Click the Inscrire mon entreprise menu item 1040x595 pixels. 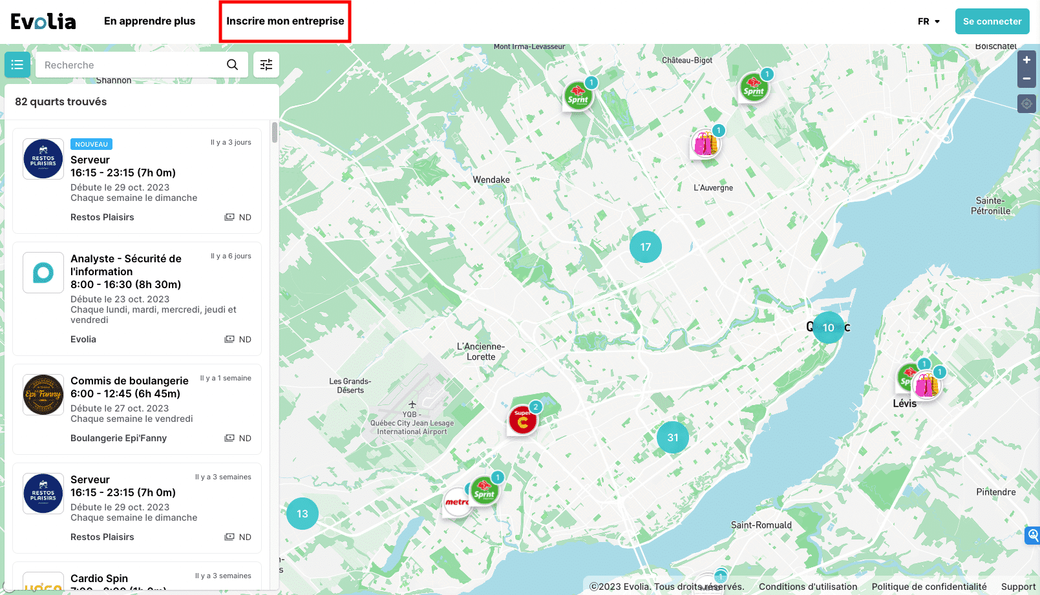pos(284,21)
